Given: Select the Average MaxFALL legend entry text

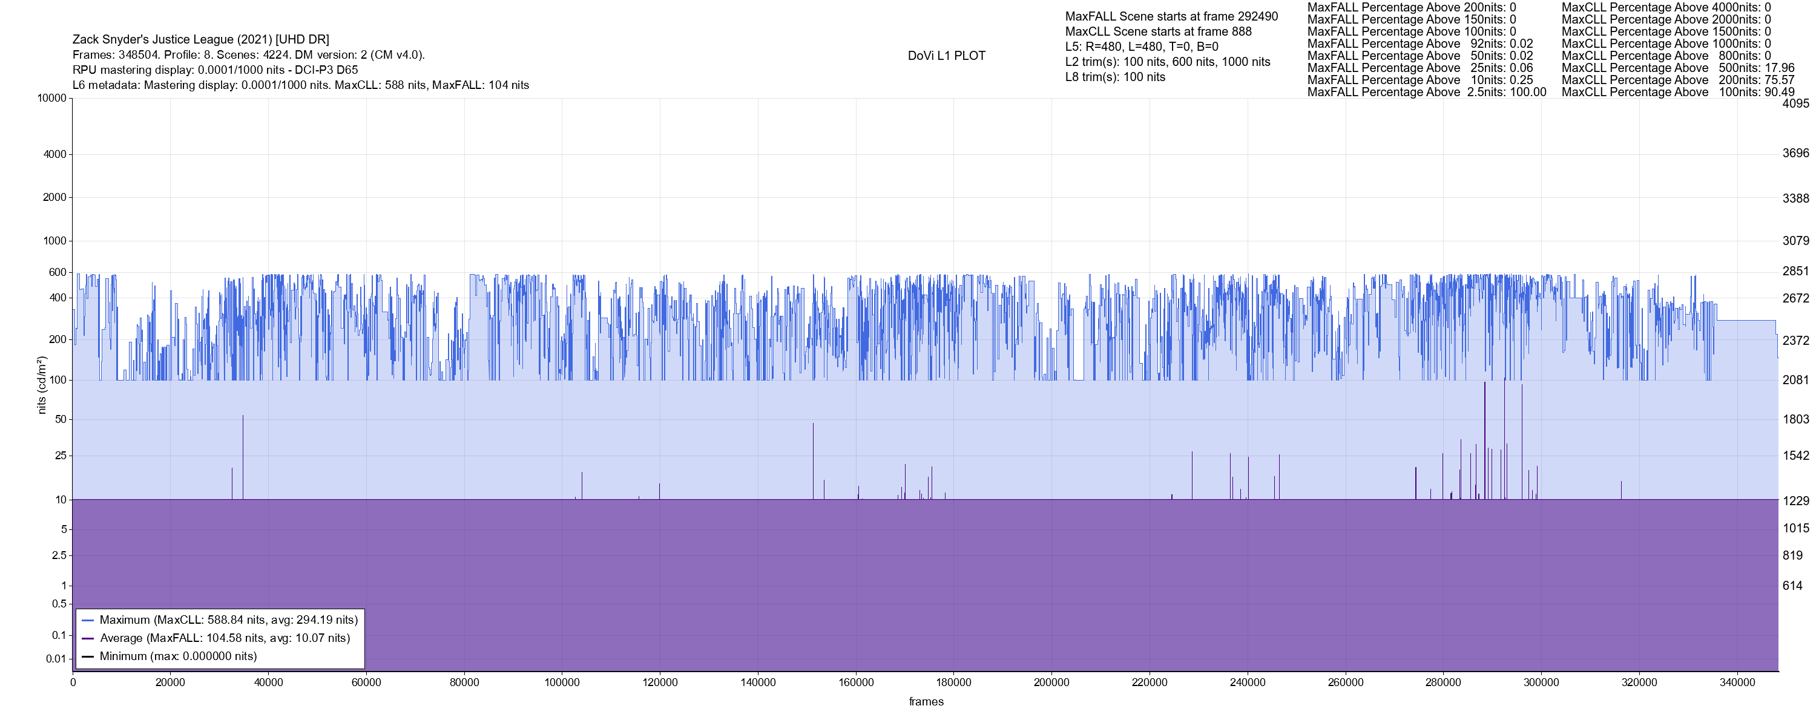Looking at the screenshot, I should tap(225, 639).
